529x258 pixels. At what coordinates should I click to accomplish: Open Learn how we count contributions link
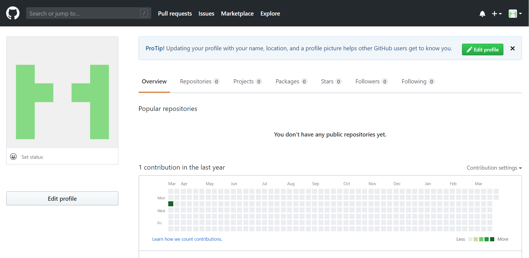click(187, 239)
